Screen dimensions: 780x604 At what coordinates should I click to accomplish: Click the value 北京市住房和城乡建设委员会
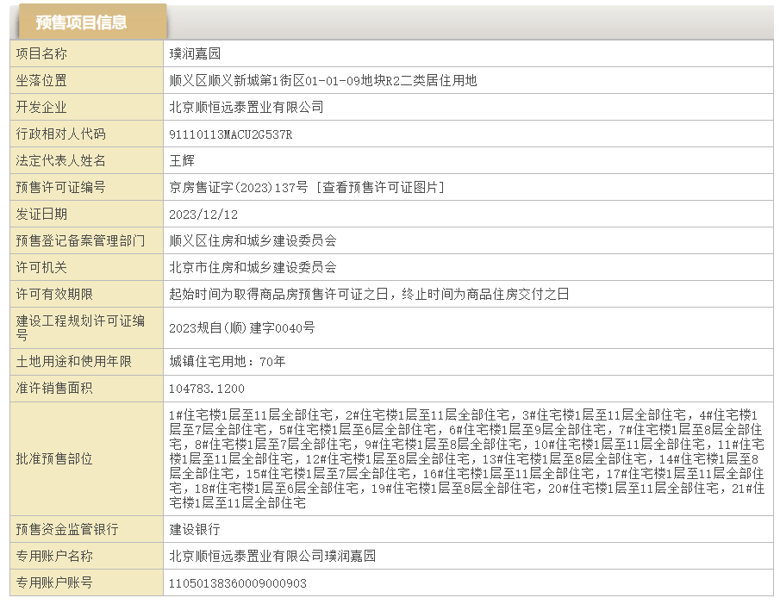tap(253, 267)
